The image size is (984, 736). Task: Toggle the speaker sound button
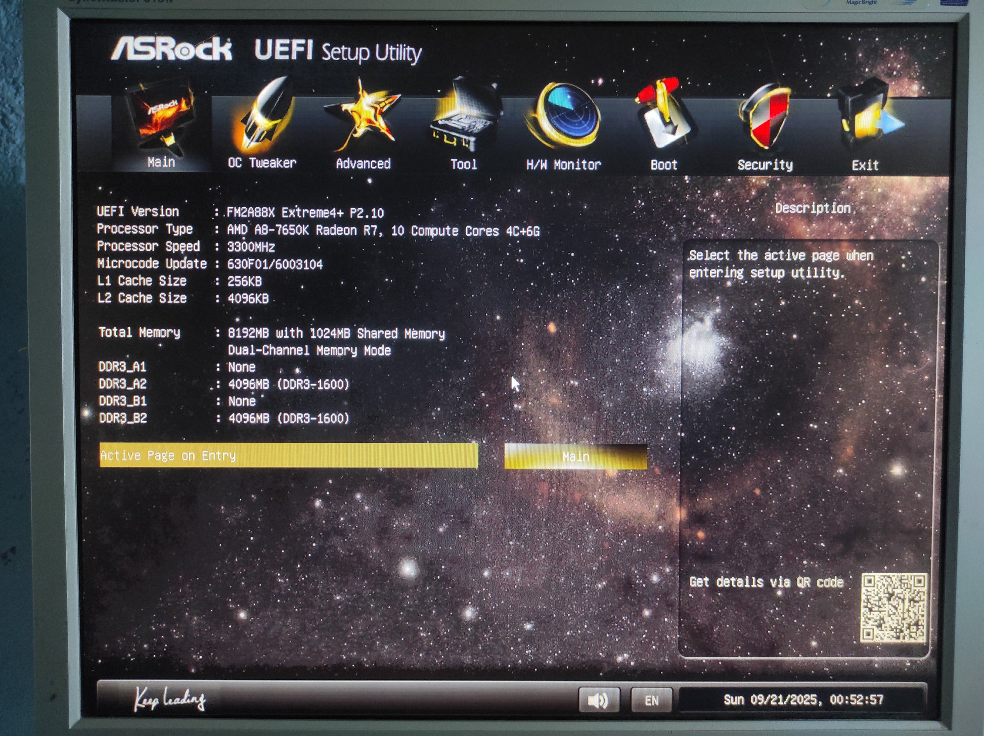coord(599,700)
